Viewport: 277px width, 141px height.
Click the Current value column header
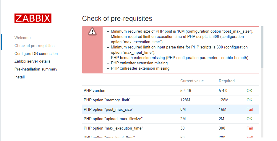pyautogui.click(x=192, y=81)
